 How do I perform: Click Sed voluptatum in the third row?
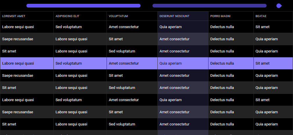coord(122,51)
